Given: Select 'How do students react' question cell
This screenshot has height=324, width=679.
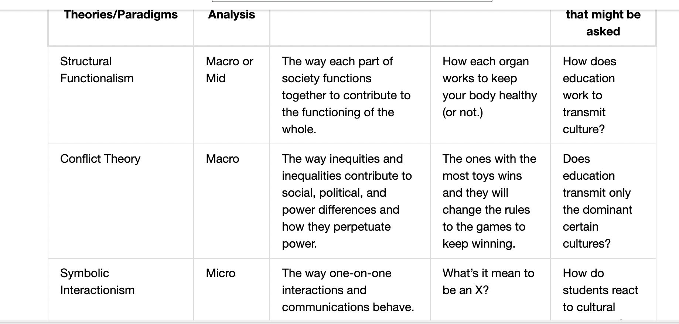Looking at the screenshot, I should [603, 290].
